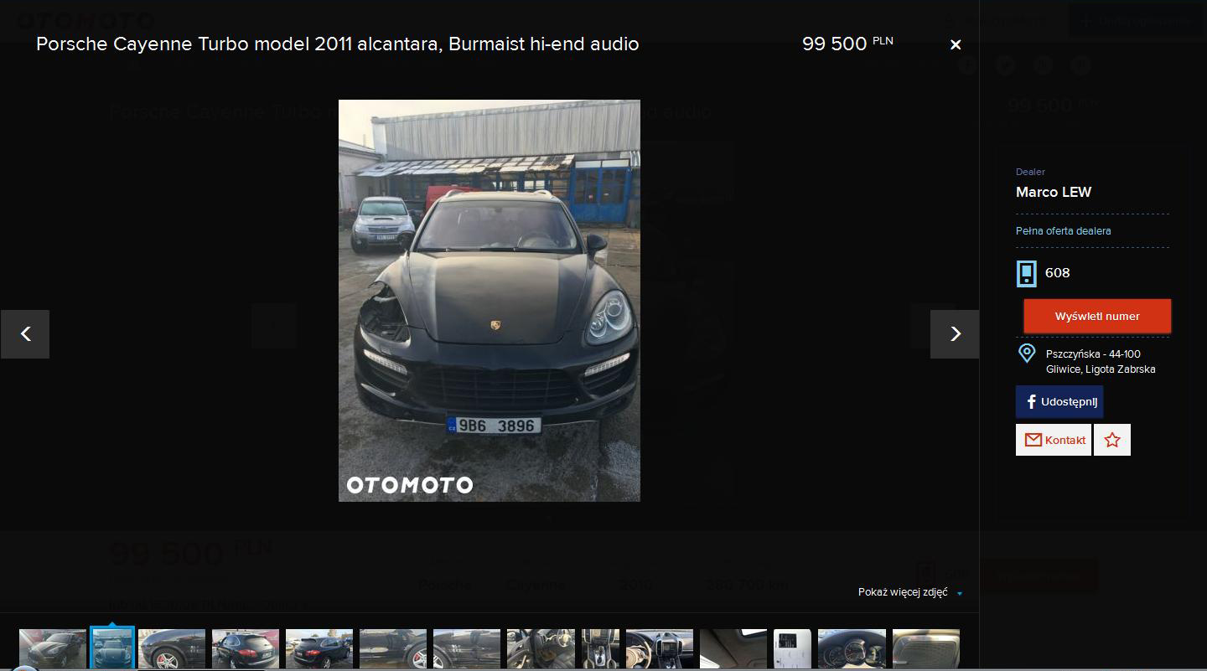Select the first thumbnail in the strip
The image size is (1207, 671).
click(53, 649)
